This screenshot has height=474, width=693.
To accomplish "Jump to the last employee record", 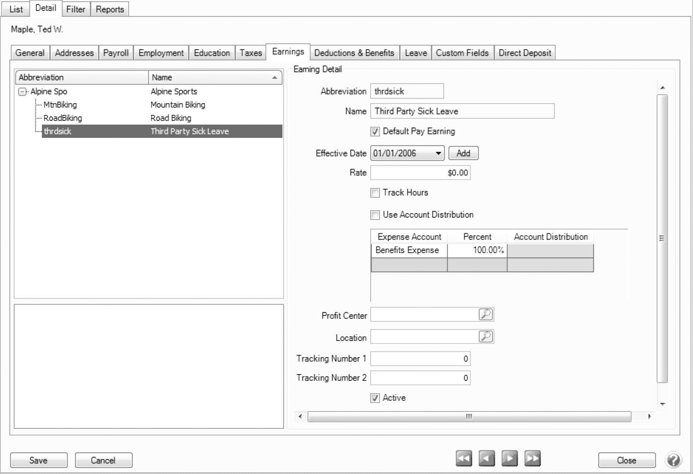I will [x=532, y=459].
